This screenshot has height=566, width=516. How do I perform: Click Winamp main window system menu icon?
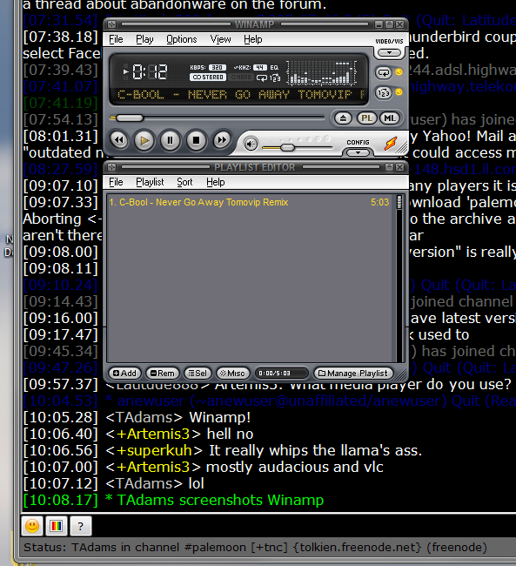[111, 24]
